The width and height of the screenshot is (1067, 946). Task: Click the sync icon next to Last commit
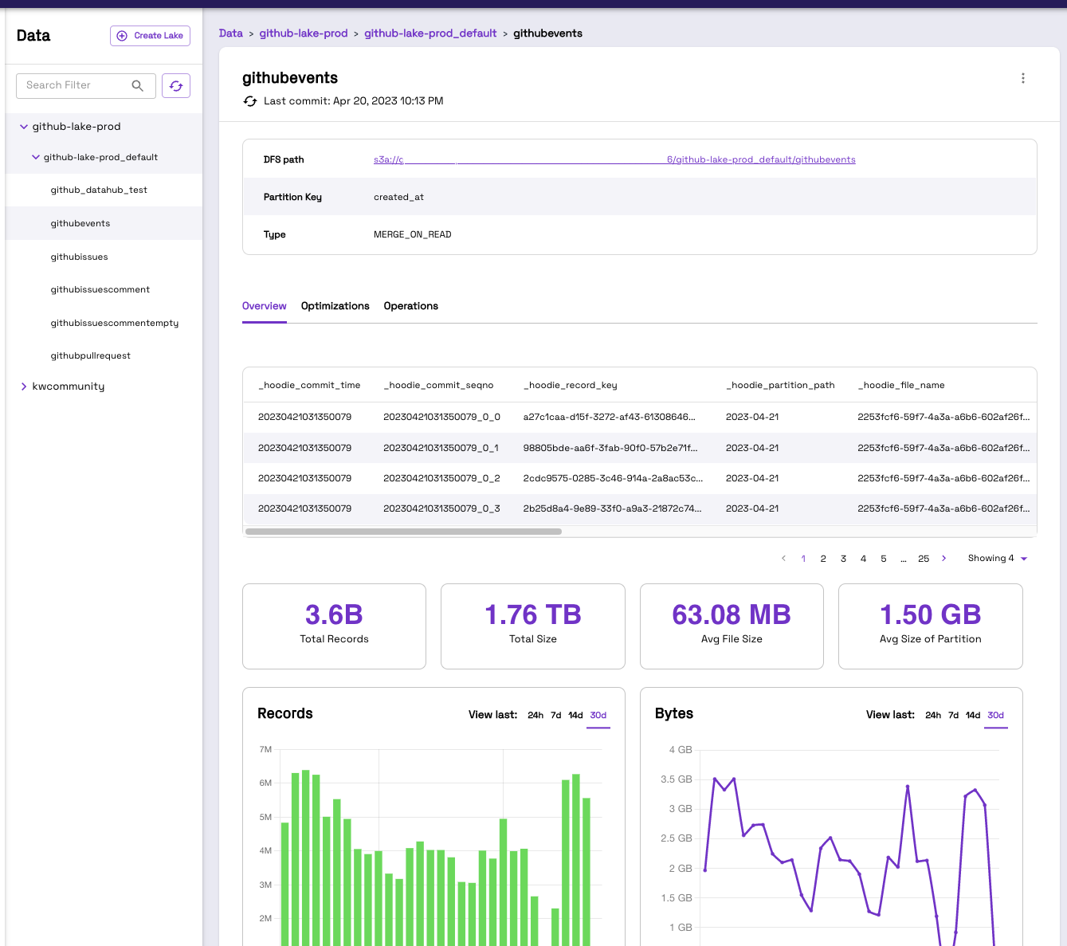(x=250, y=101)
